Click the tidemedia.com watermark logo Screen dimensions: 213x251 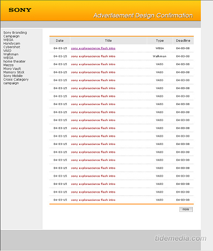pos(181,238)
